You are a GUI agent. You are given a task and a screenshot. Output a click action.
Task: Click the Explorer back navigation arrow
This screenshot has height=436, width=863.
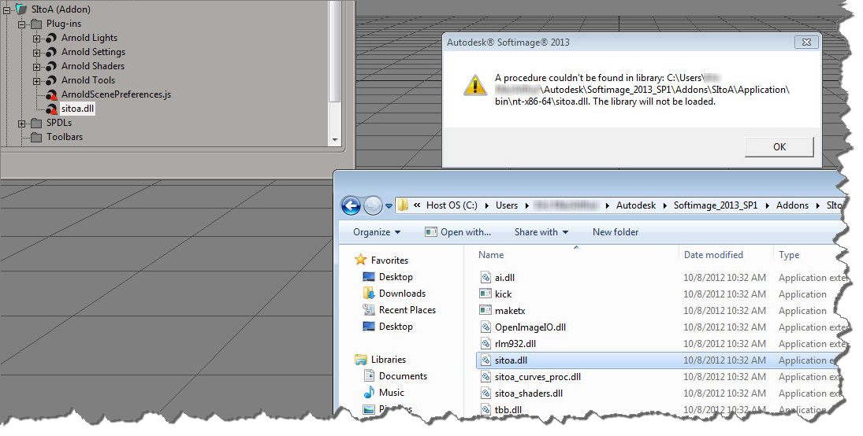pos(352,205)
